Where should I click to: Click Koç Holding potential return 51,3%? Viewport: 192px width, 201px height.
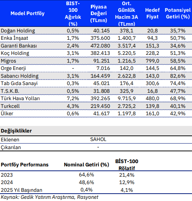178,53
